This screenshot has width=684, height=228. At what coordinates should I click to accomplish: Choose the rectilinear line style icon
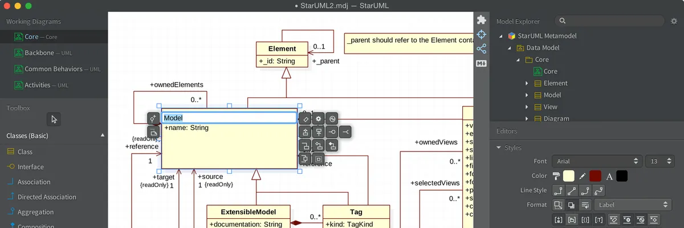(x=559, y=190)
